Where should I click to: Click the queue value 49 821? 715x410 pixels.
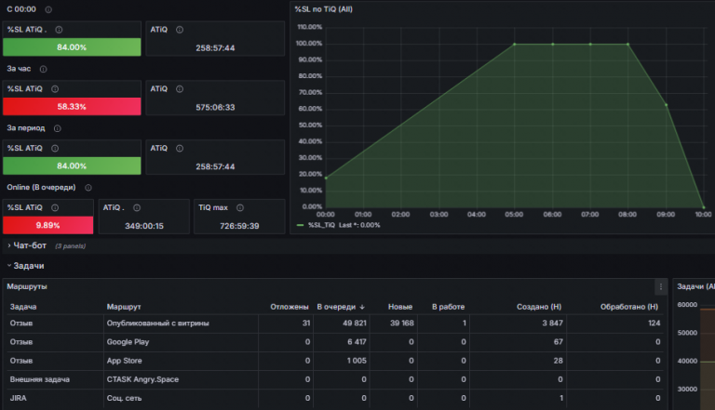coord(355,323)
